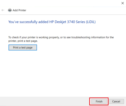Screen dimensions: 126x106
Task: Click the back arrow icon
Action: [3, 10]
